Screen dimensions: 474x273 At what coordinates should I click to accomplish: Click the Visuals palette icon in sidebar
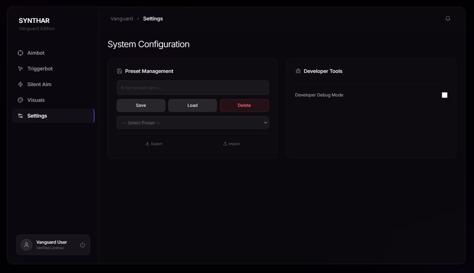point(20,100)
